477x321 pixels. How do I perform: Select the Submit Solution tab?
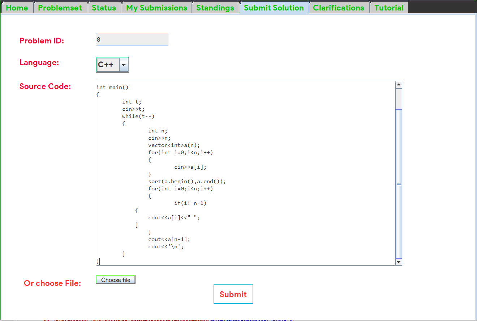click(x=274, y=8)
